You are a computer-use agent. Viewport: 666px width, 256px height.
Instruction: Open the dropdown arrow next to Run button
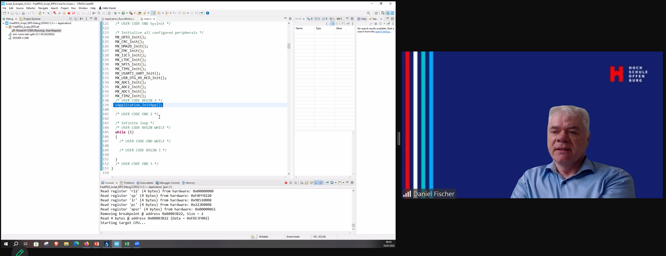tap(126, 13)
